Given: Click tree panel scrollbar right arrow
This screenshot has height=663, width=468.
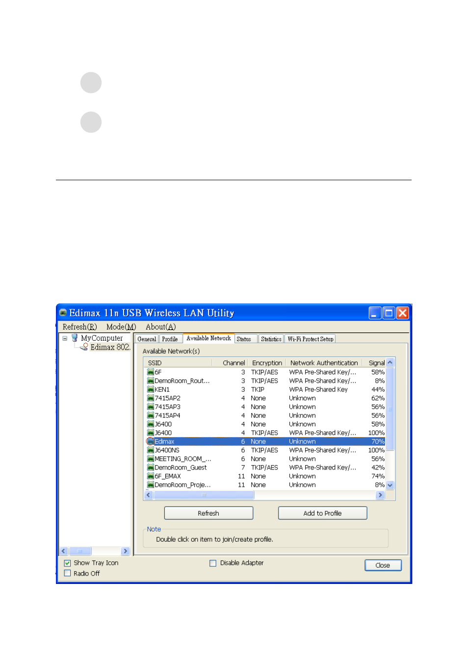Looking at the screenshot, I should 126,551.
